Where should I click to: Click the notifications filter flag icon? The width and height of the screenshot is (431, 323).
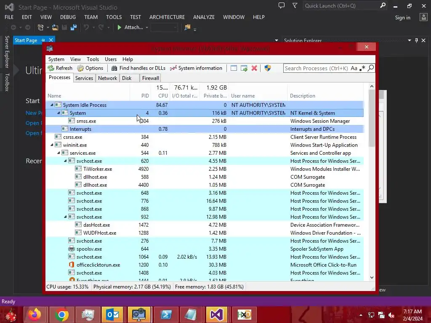coord(295,5)
